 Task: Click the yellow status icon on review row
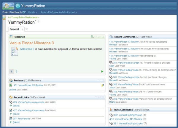click(x=103, y=85)
